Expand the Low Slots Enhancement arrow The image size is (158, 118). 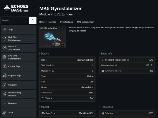point(34,57)
